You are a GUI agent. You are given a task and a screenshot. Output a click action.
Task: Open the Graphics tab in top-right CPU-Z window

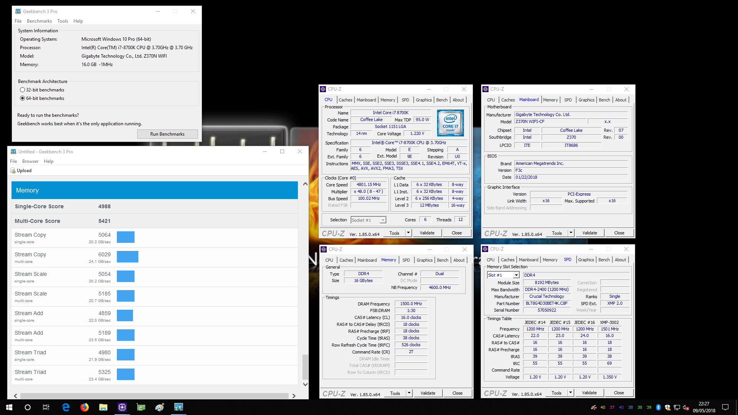click(x=586, y=100)
